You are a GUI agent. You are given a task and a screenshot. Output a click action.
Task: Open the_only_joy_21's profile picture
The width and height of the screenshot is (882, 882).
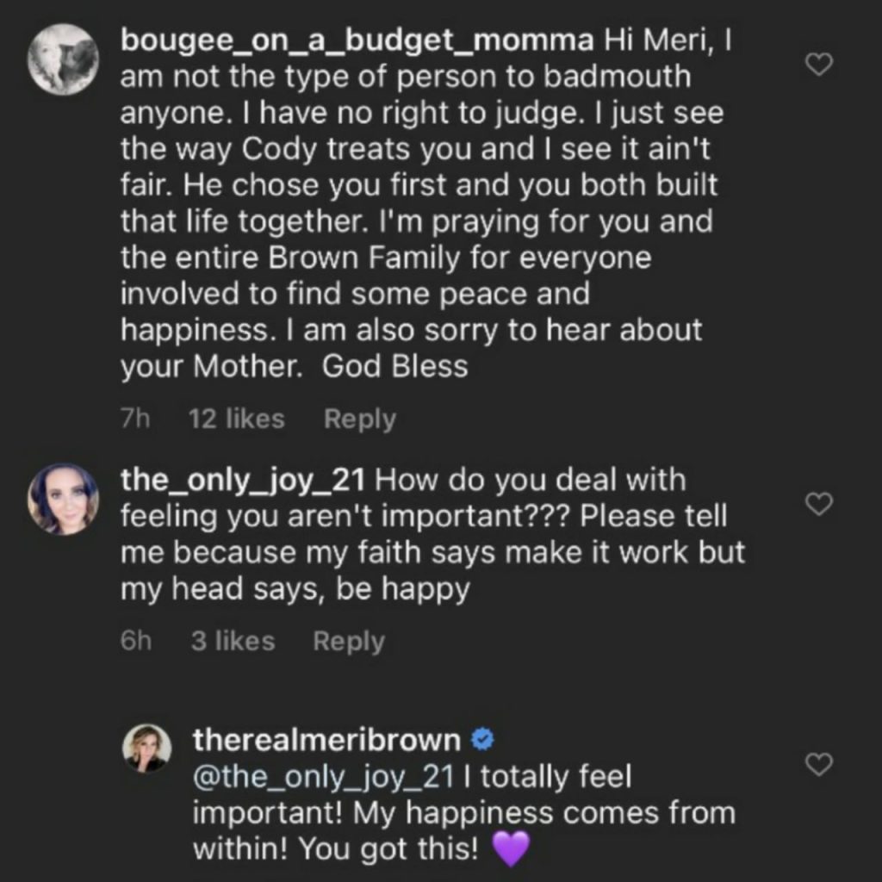[x=63, y=500]
